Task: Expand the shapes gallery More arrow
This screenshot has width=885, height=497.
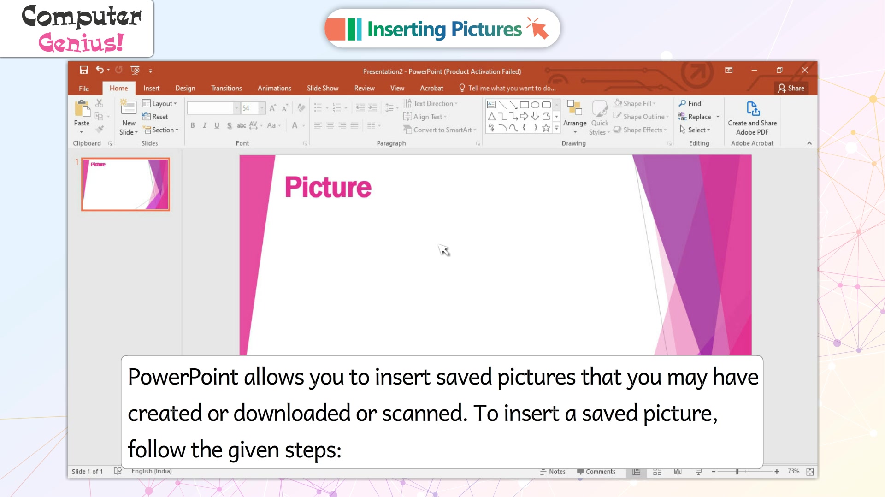Action: pos(556,128)
